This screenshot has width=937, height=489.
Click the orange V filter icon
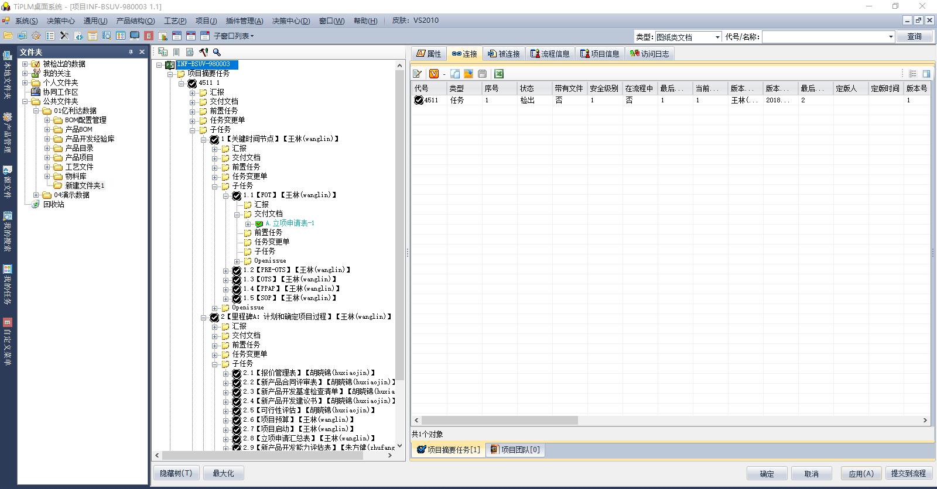pyautogui.click(x=434, y=74)
